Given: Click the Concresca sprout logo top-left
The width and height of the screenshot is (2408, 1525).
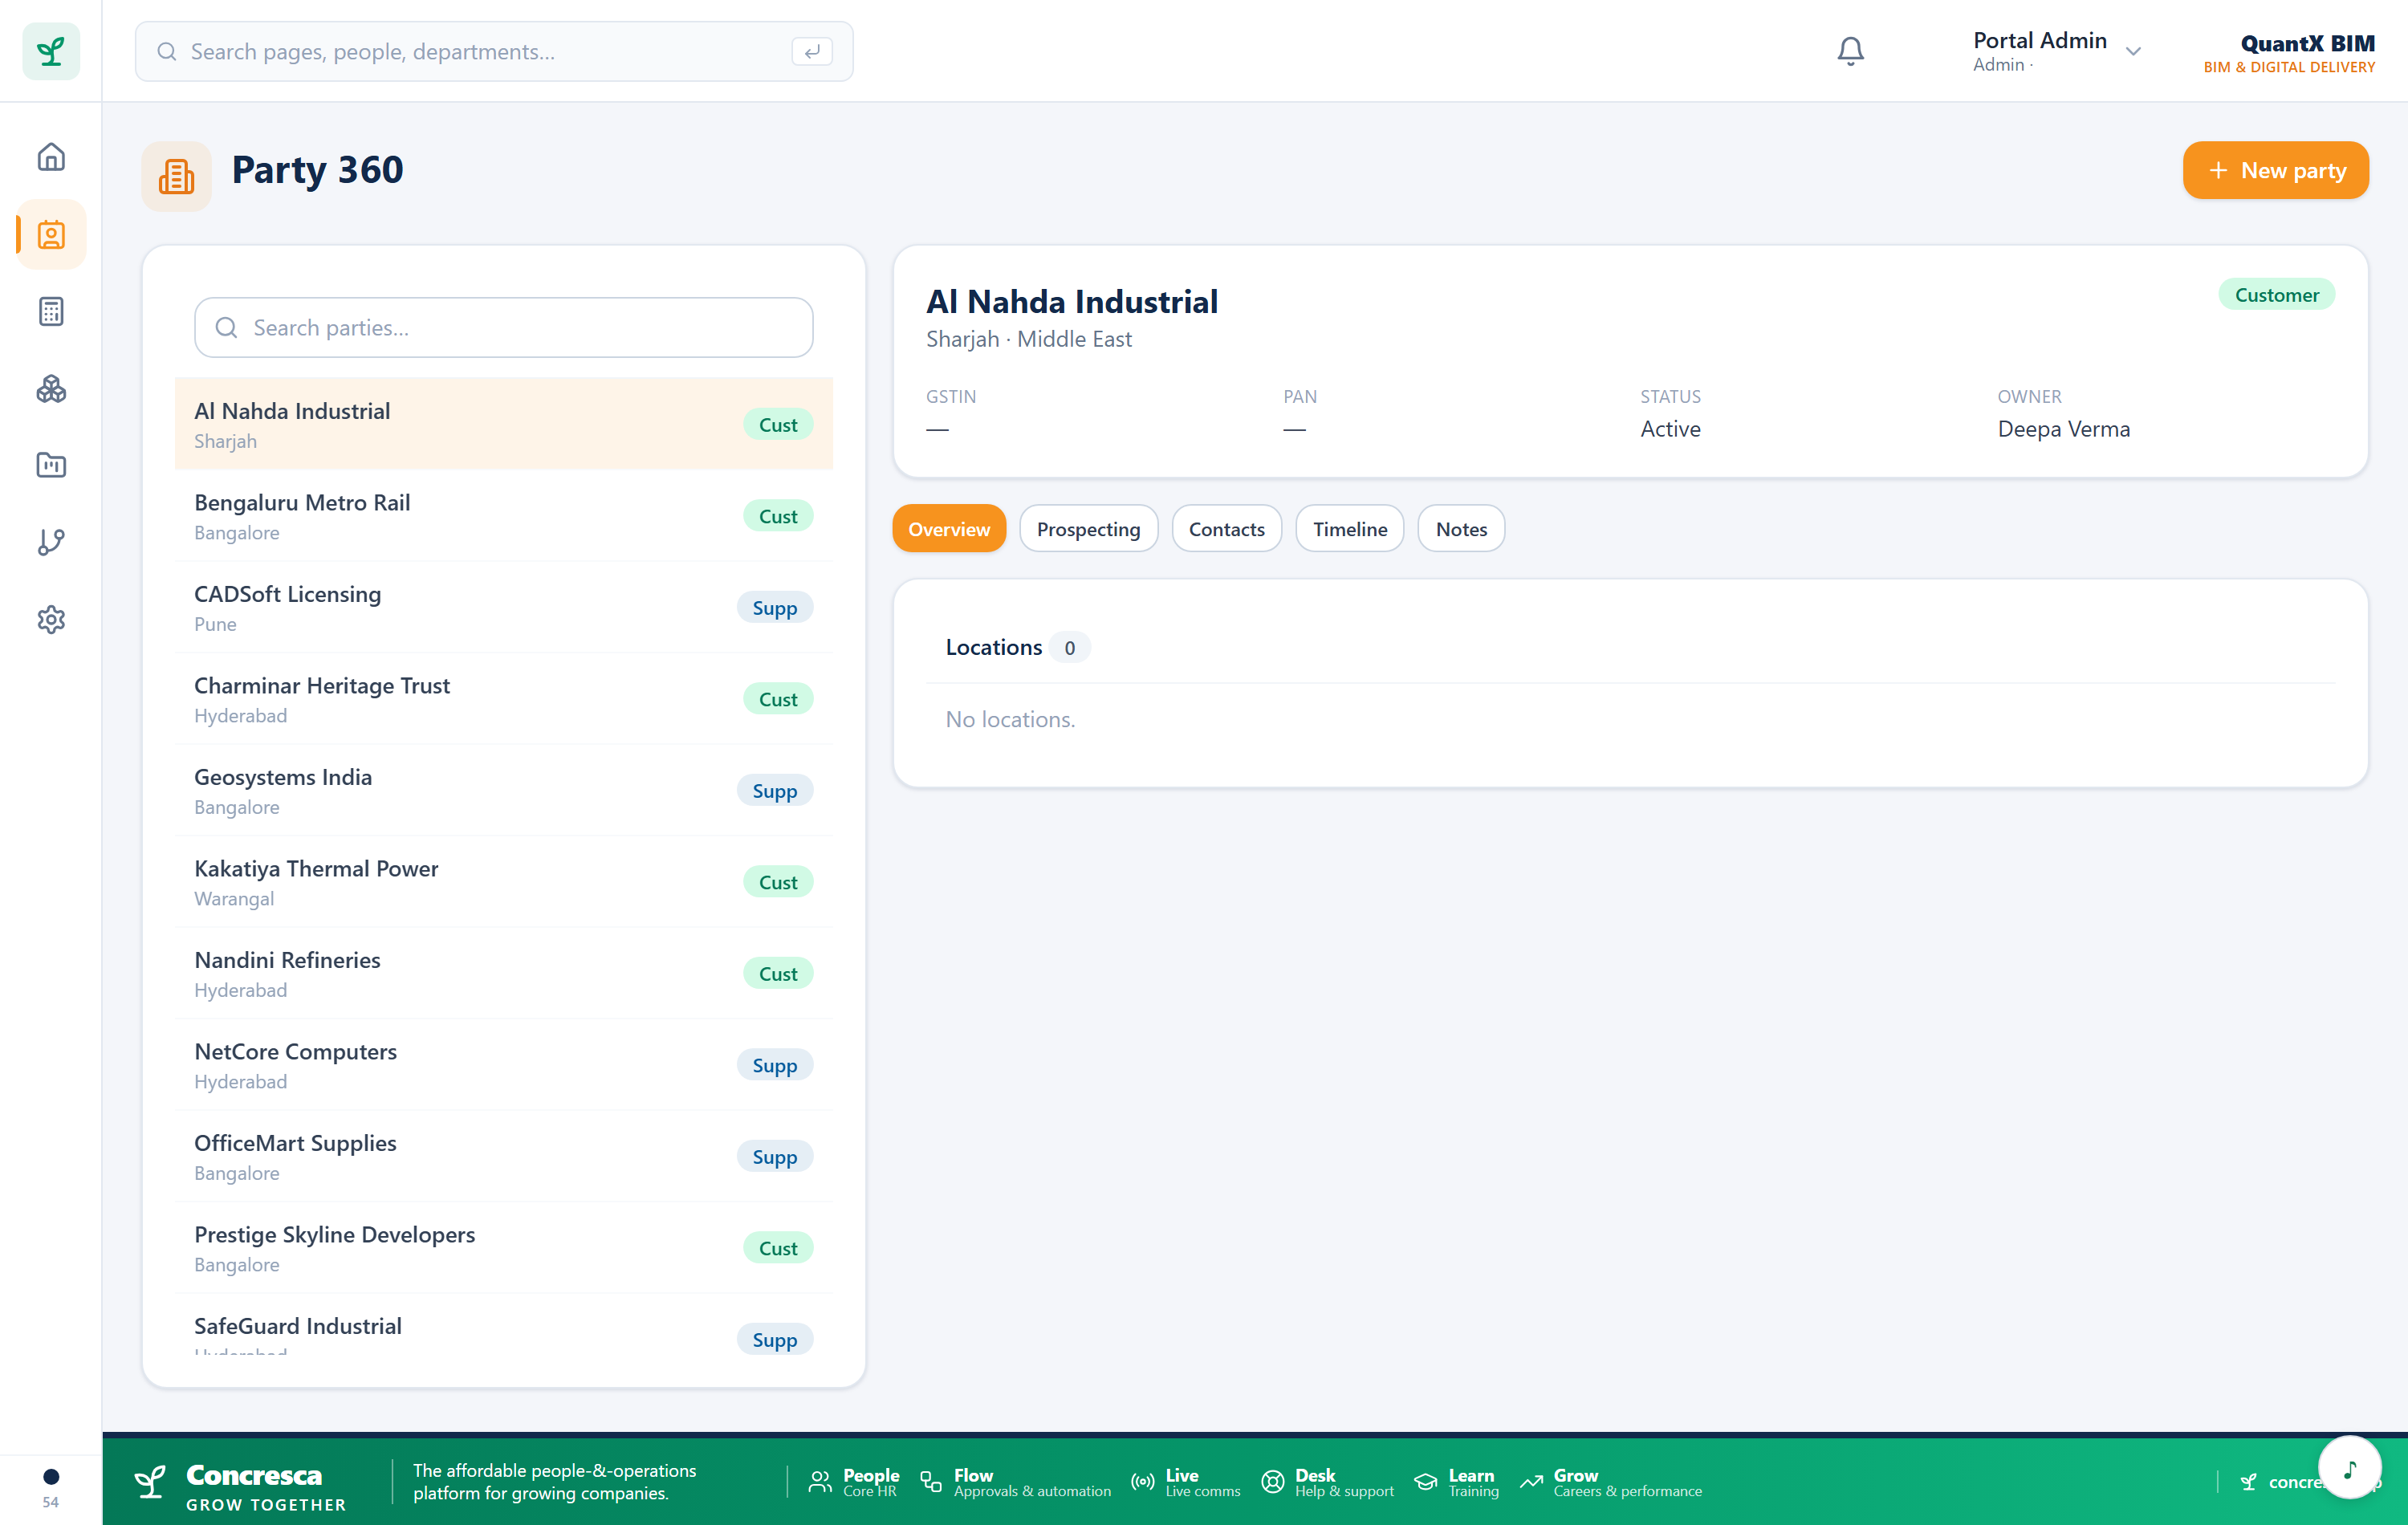Looking at the screenshot, I should (51, 51).
